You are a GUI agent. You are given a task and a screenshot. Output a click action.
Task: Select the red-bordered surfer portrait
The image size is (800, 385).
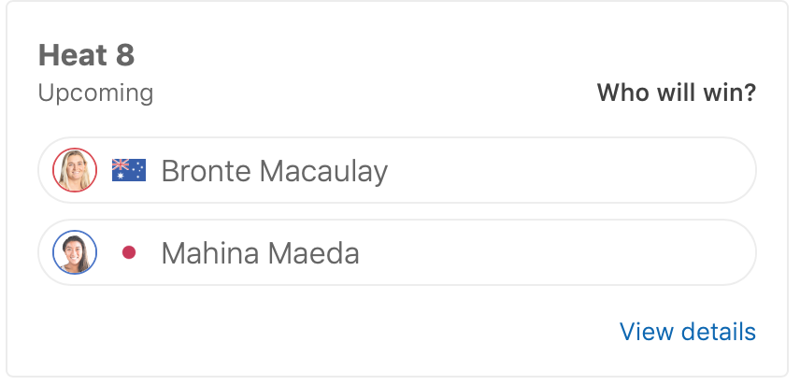coord(75,170)
